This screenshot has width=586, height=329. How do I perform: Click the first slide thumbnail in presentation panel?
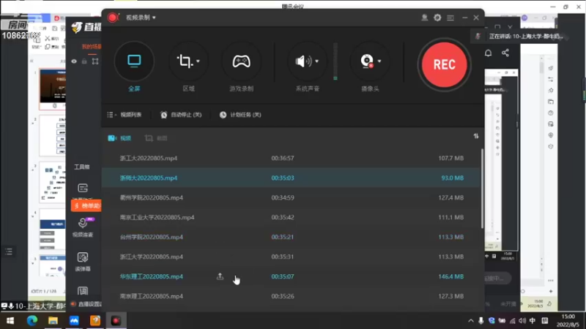coord(52,88)
